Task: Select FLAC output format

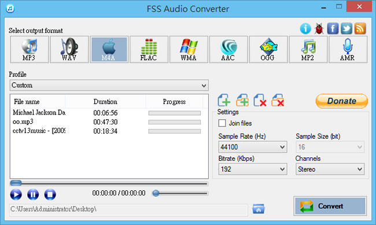Action: (x=149, y=49)
